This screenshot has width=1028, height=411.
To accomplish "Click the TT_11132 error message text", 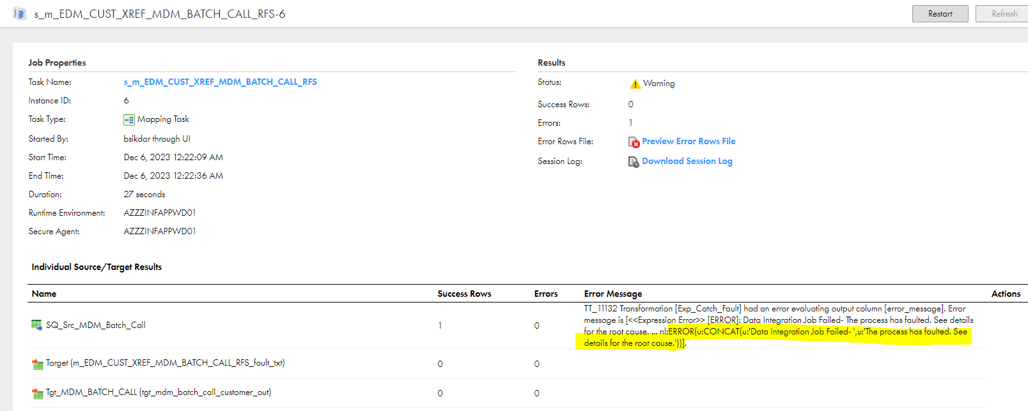I will [779, 325].
